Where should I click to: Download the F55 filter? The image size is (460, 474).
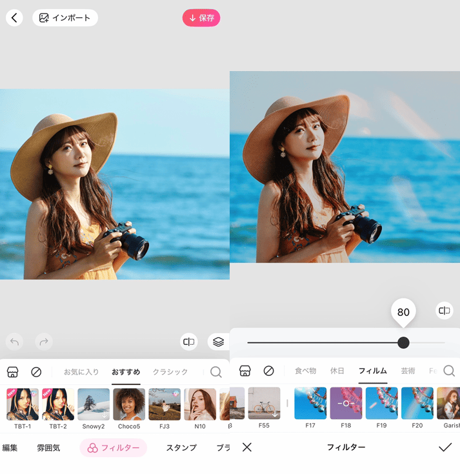click(x=265, y=403)
